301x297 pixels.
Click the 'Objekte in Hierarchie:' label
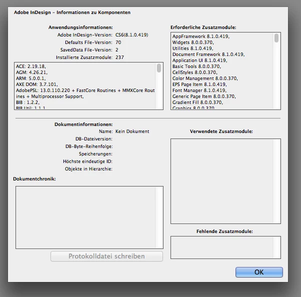88,169
